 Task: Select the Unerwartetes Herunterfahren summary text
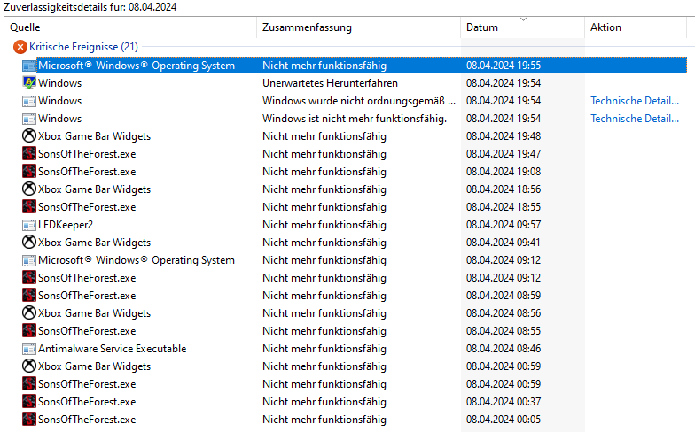pos(330,83)
